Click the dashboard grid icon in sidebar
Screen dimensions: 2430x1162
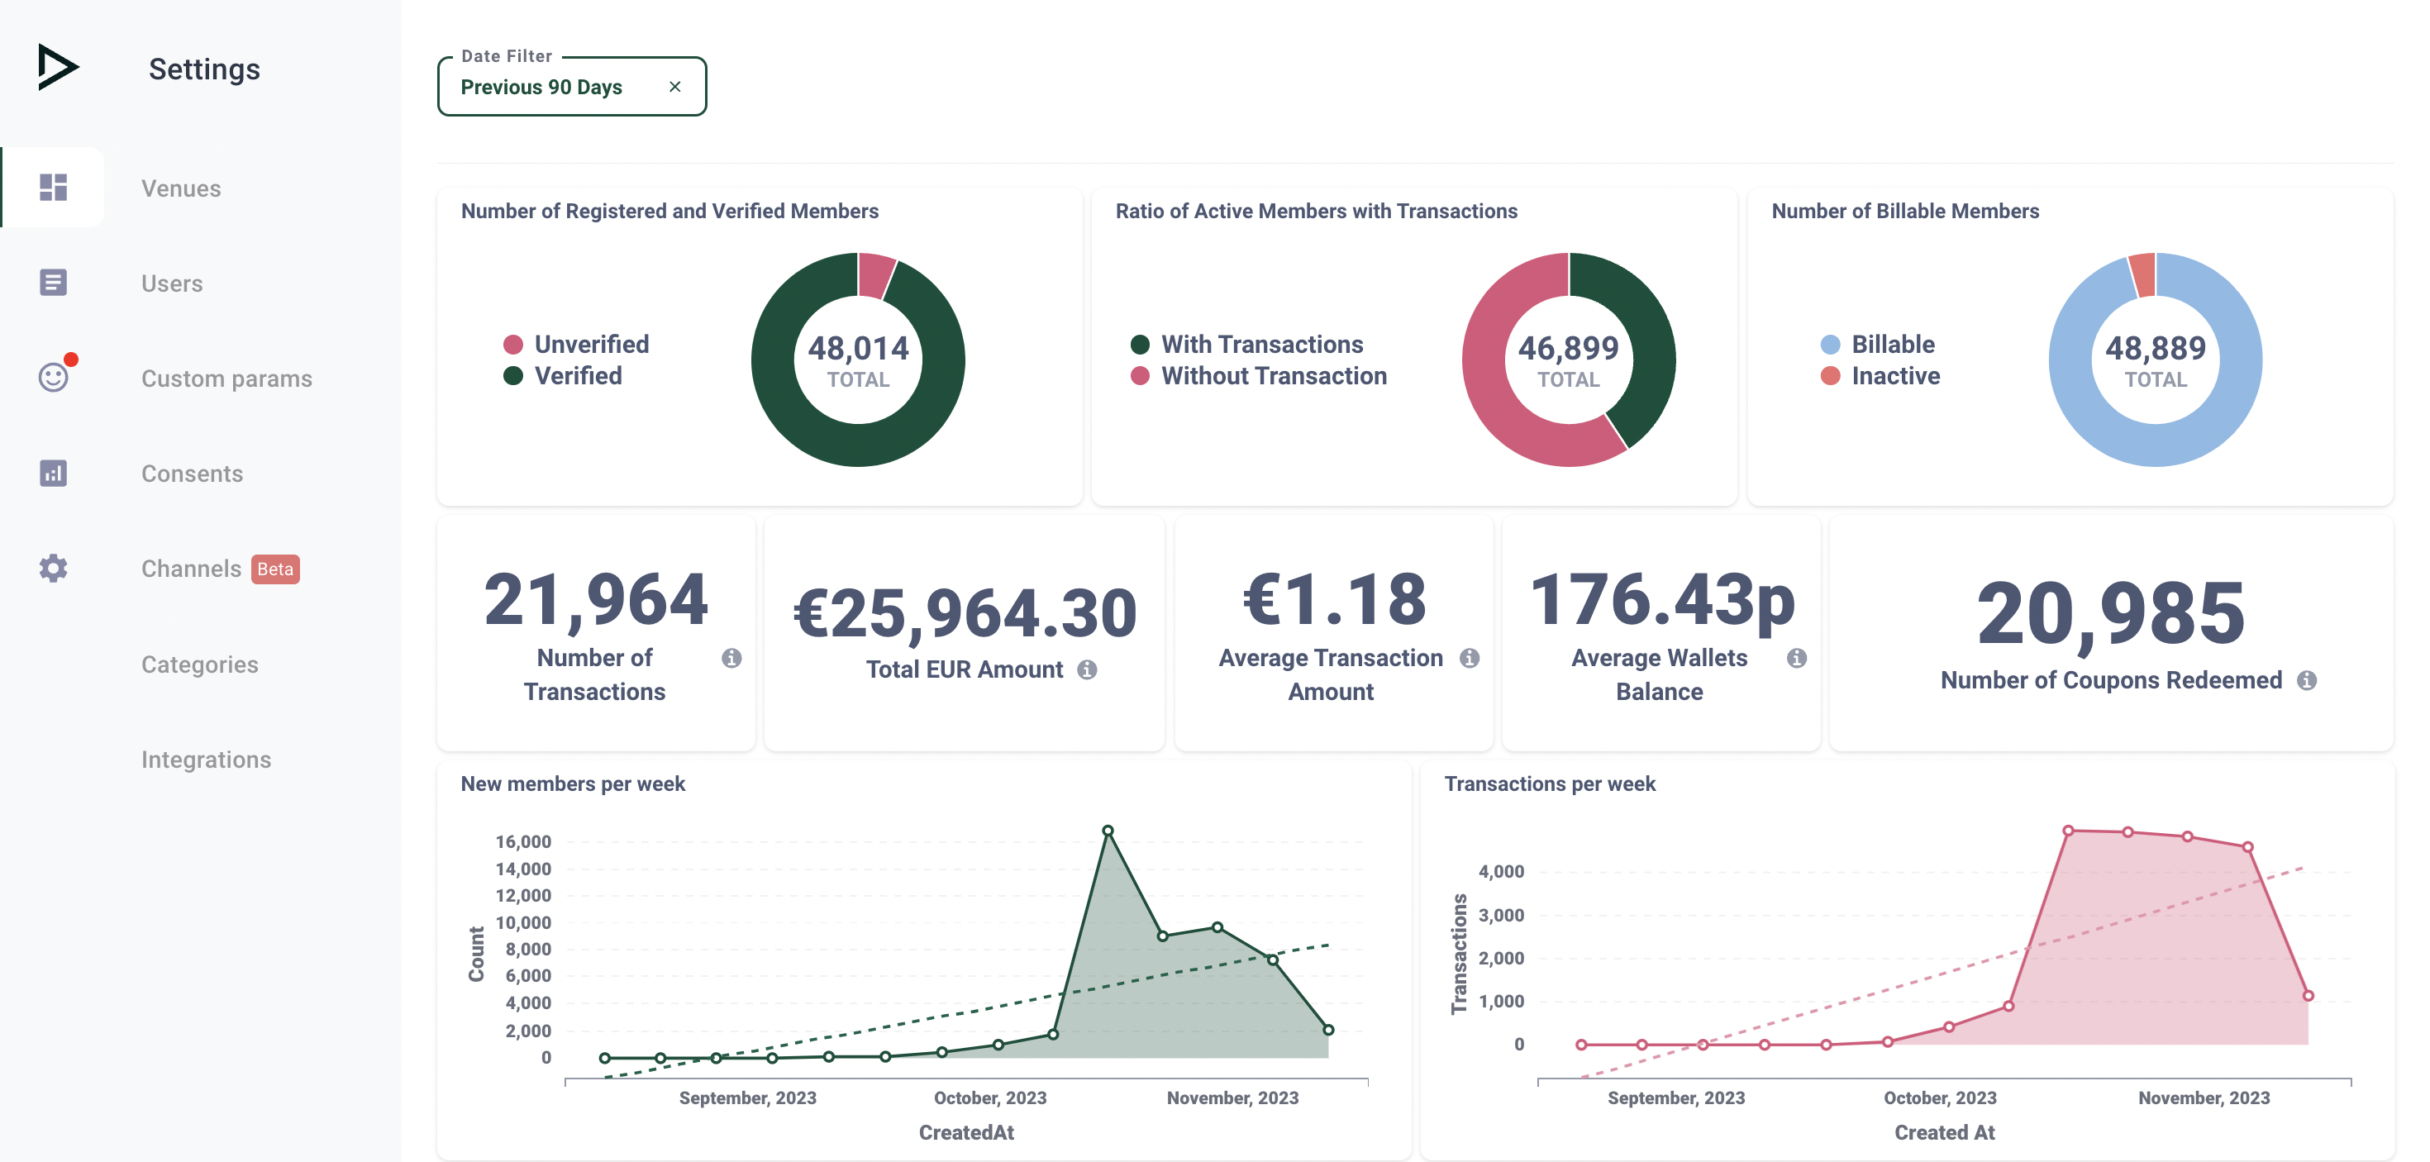[x=53, y=187]
